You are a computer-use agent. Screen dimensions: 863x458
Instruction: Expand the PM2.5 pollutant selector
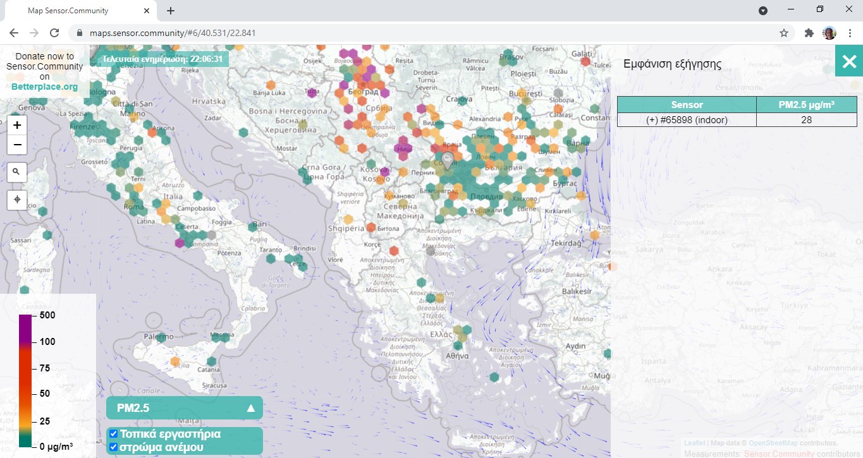point(185,408)
